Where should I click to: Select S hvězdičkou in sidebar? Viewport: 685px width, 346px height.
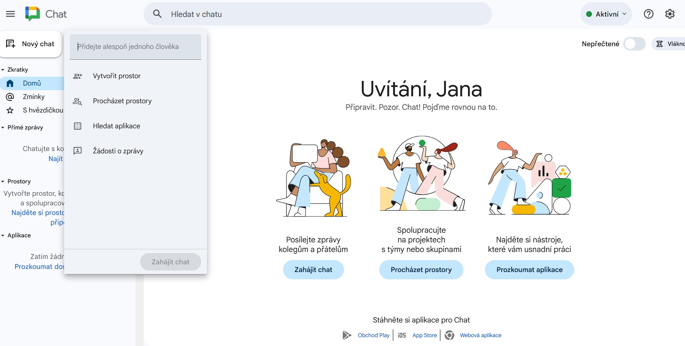(42, 110)
